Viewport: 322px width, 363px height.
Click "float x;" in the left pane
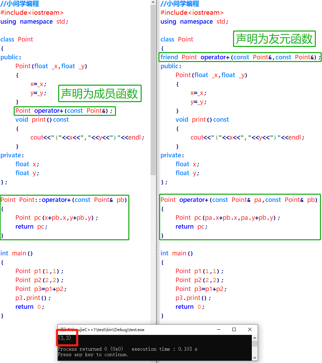click(27, 164)
